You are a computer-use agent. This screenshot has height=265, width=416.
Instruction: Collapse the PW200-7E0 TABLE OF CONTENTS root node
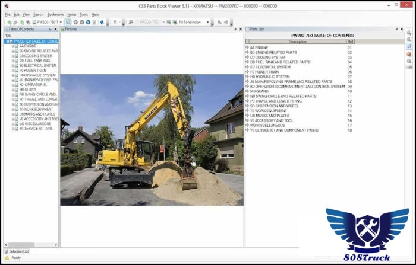8,41
